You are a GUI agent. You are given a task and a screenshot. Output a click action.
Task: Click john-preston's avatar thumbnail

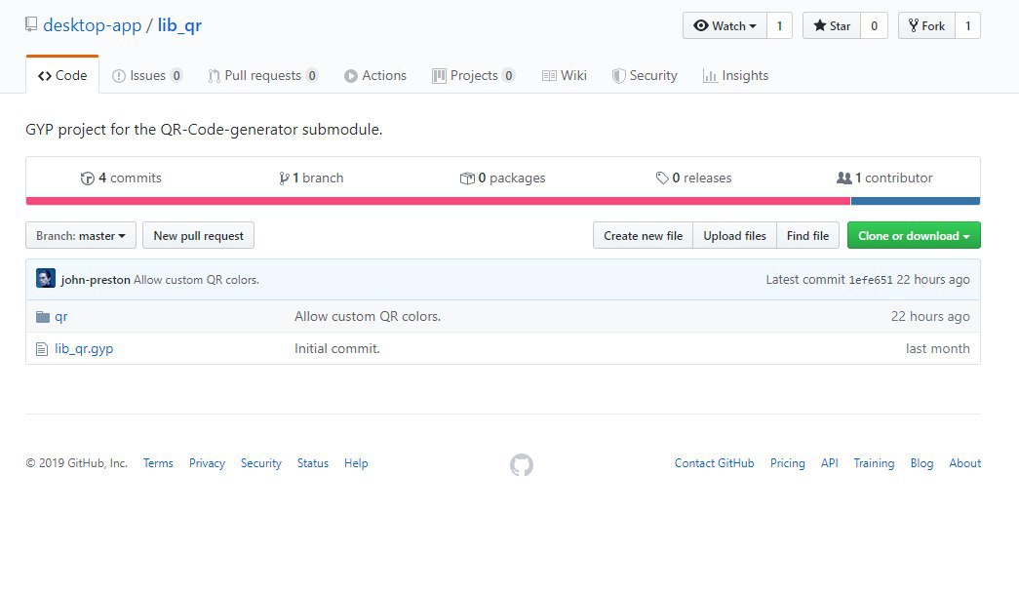46,279
